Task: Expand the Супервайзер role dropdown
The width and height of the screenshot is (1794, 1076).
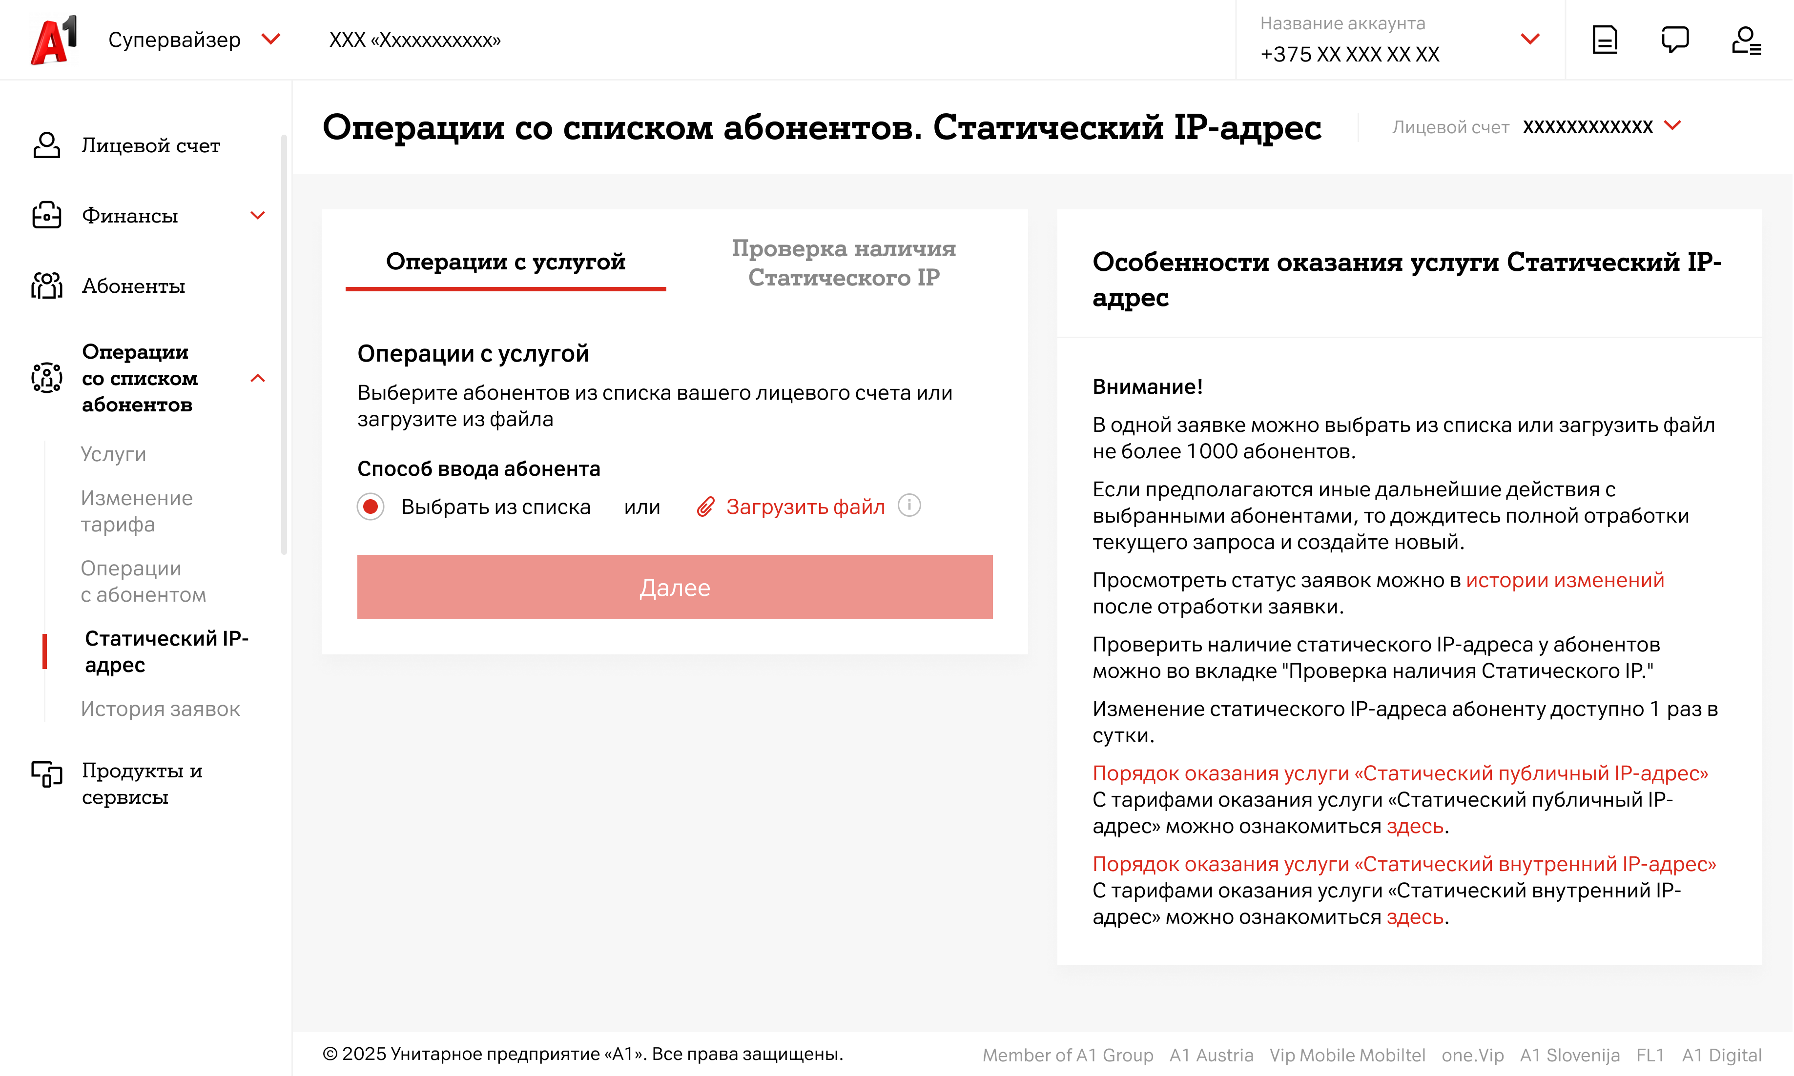Action: click(270, 39)
